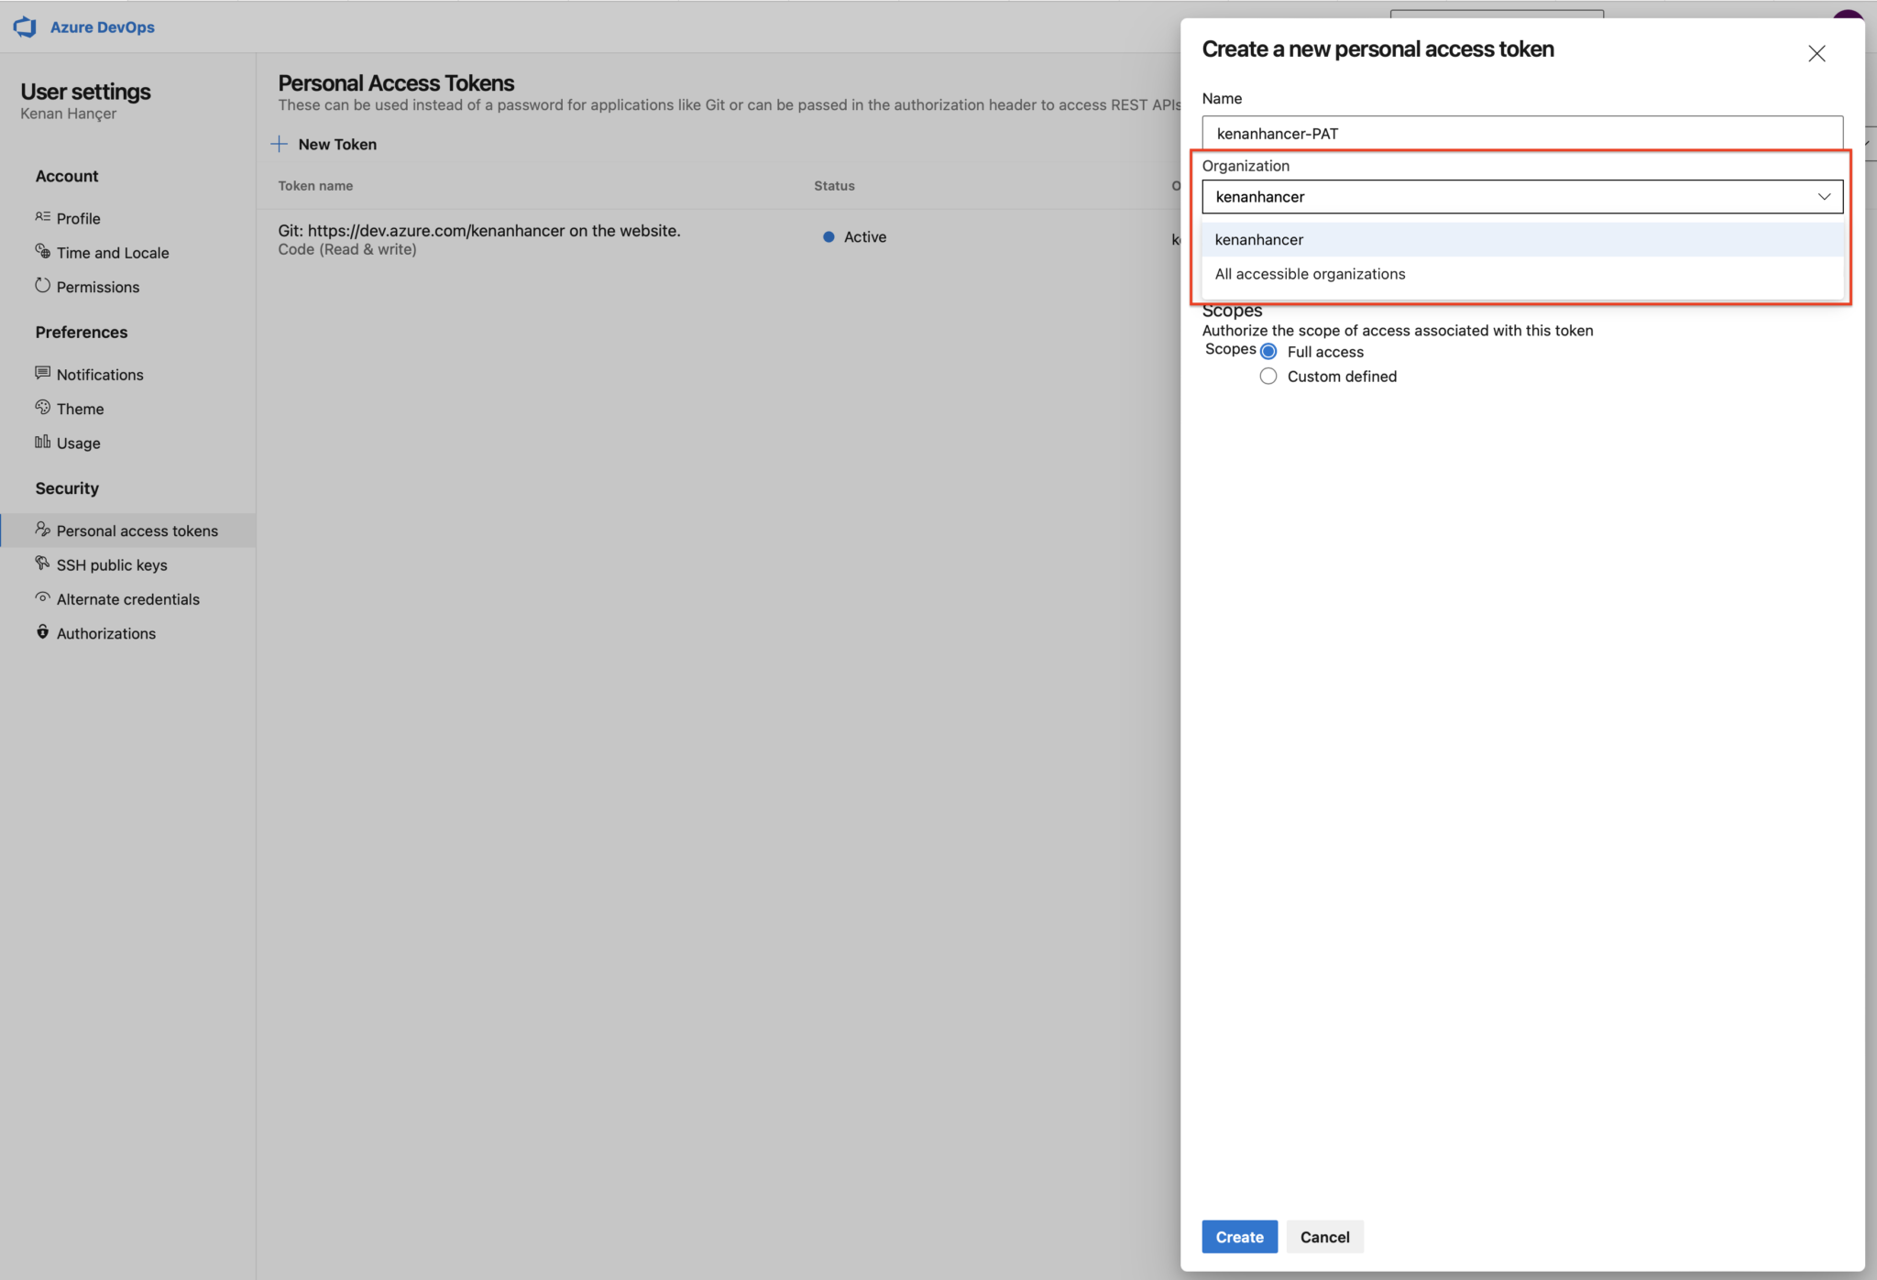1877x1280 pixels.
Task: Click the plus icon next to New Token
Action: 280,144
